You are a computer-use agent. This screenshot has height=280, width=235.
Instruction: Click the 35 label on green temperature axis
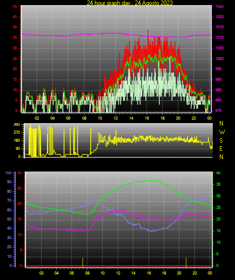click(218, 184)
